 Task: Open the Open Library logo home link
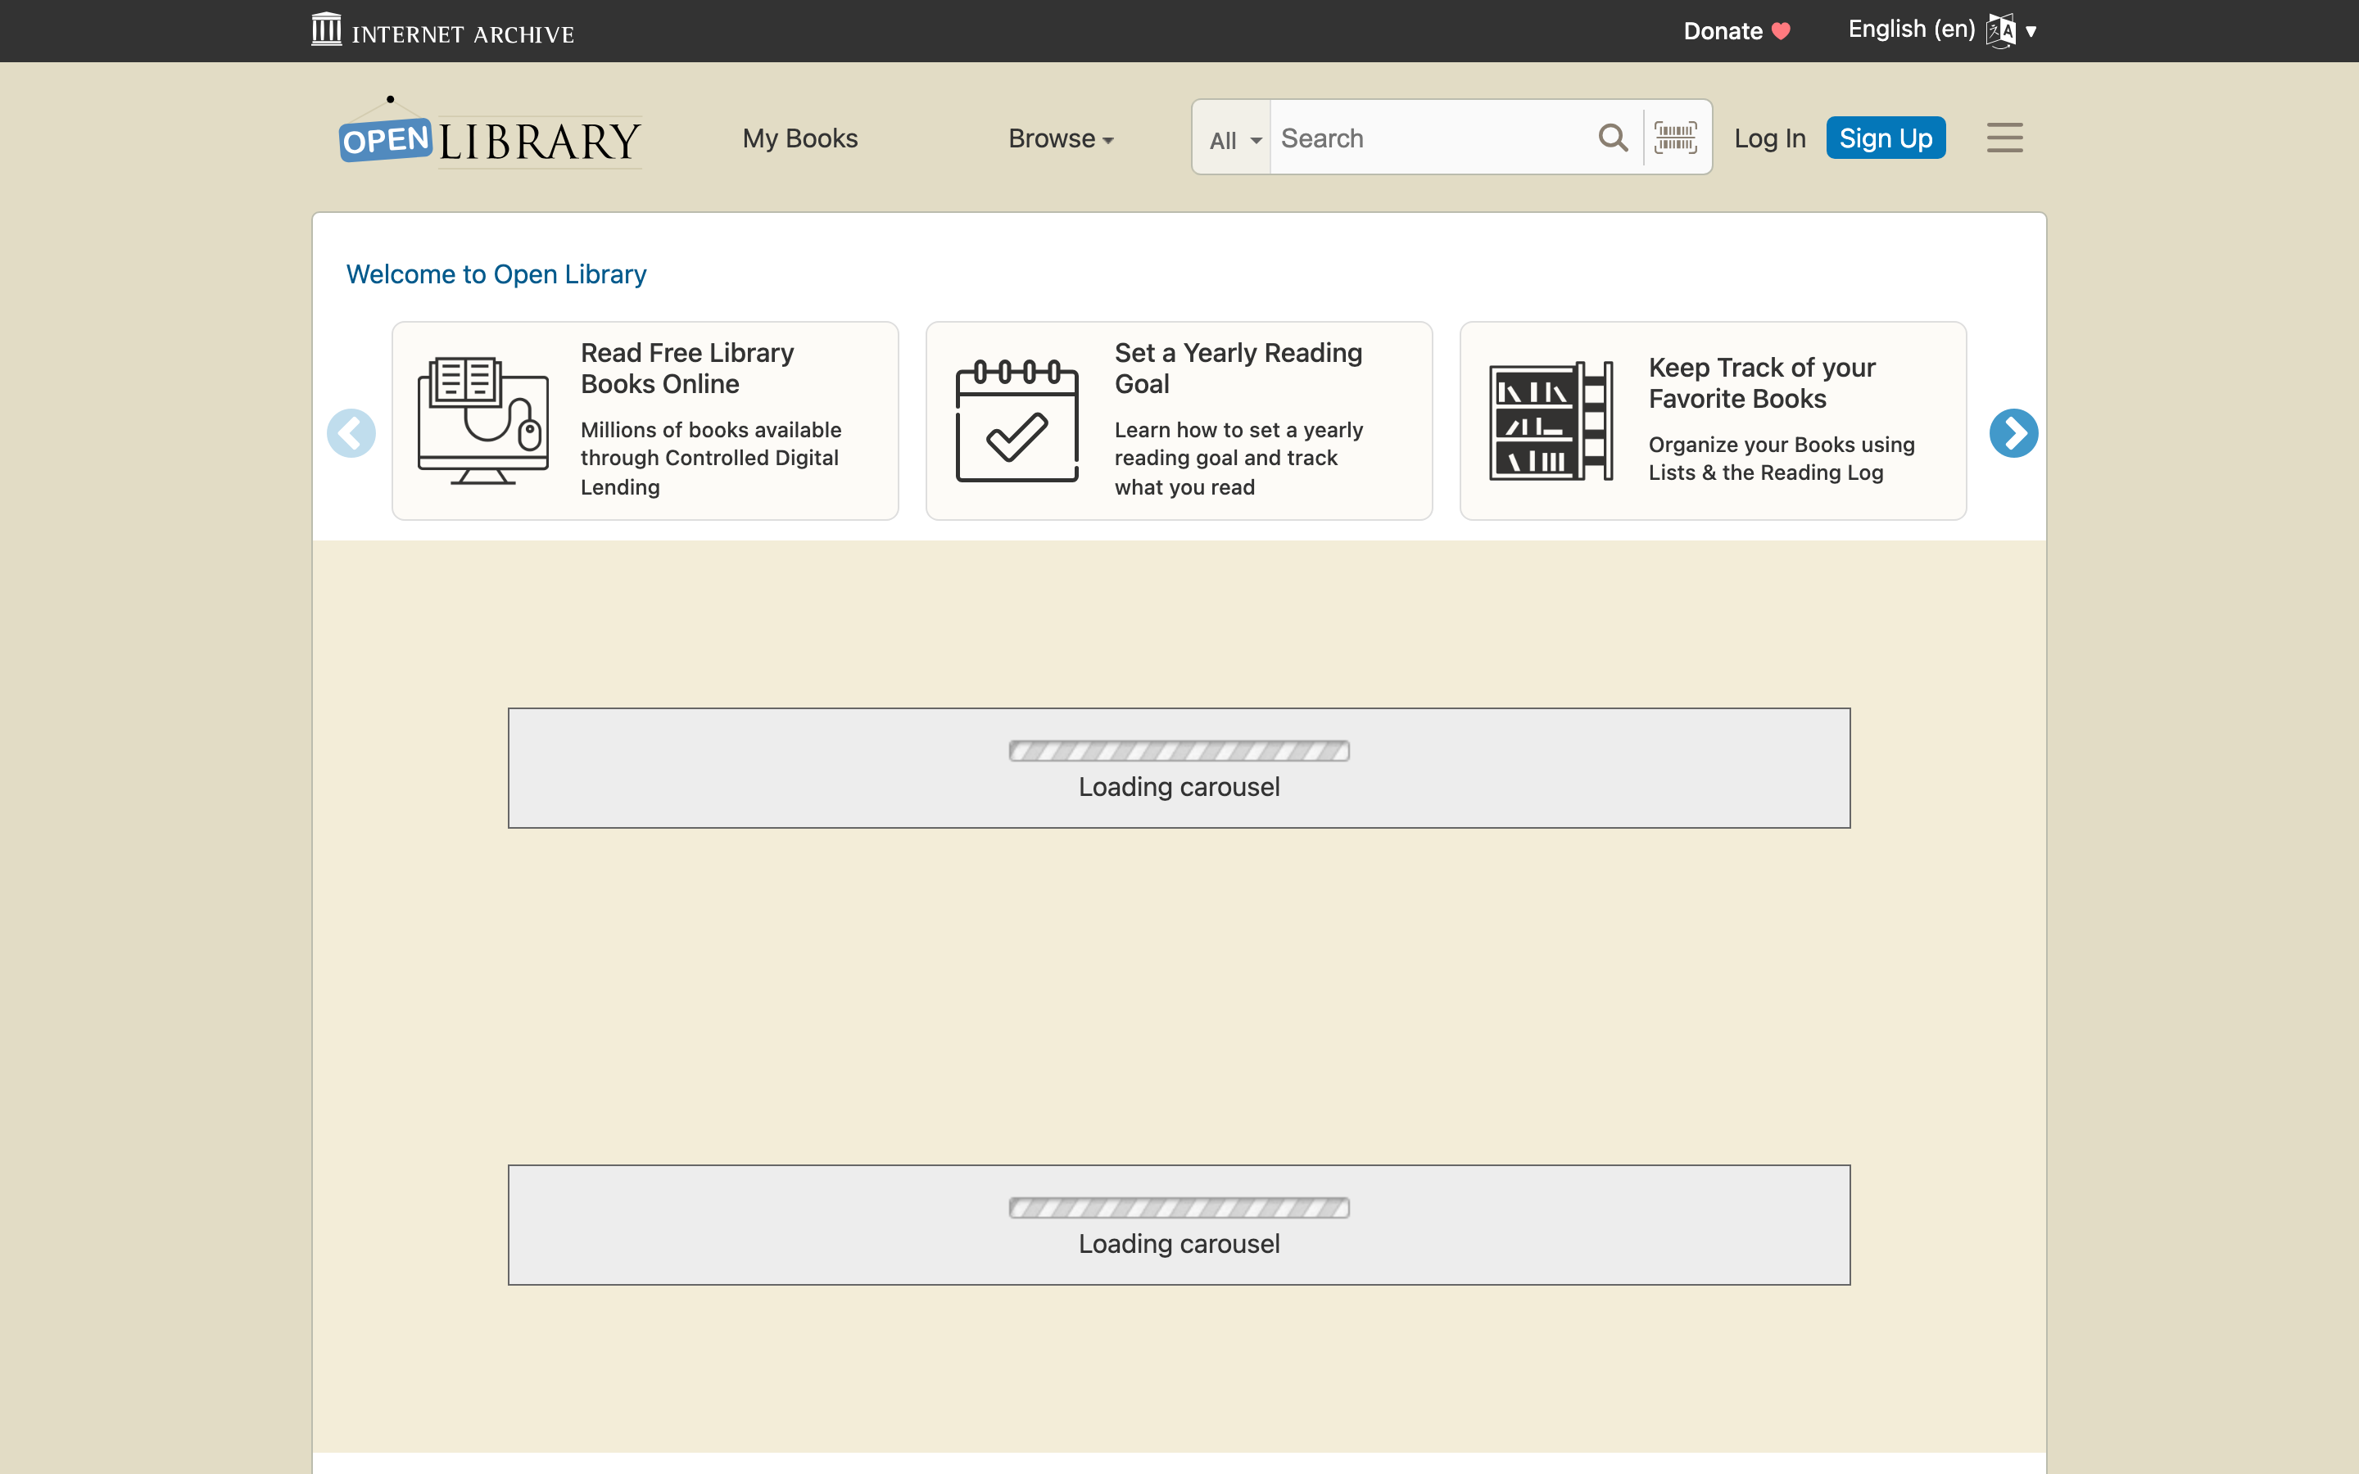(x=491, y=133)
